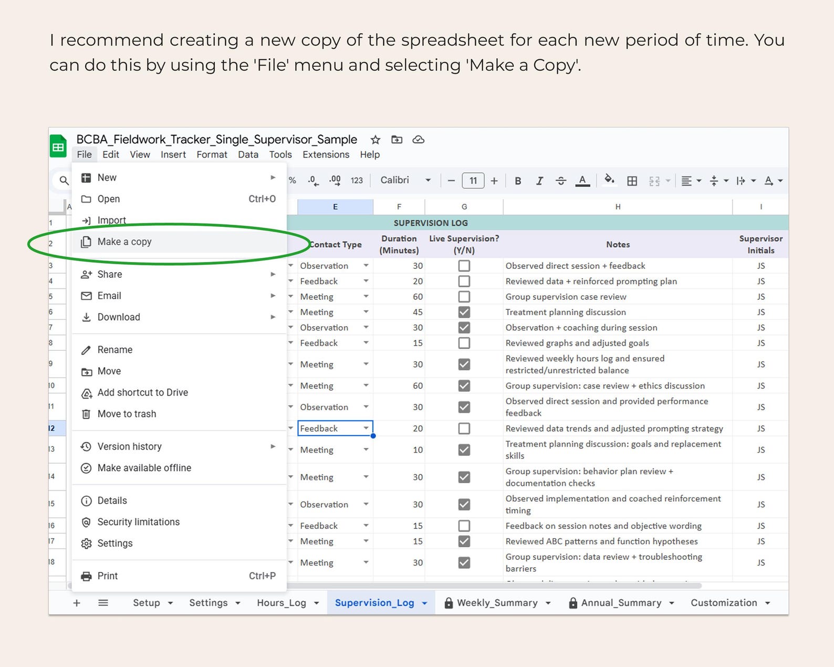The height and width of the screenshot is (667, 834).
Task: Open the selected Feedback contact type dropdown
Action: 366,429
